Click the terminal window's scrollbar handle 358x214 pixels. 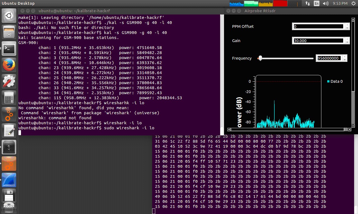click(222, 130)
